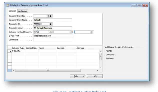Image resolution: width=158 pixels, height=92 pixels.
Task: Click the grid scroll up arrow
Action: pyautogui.click(x=101, y=51)
